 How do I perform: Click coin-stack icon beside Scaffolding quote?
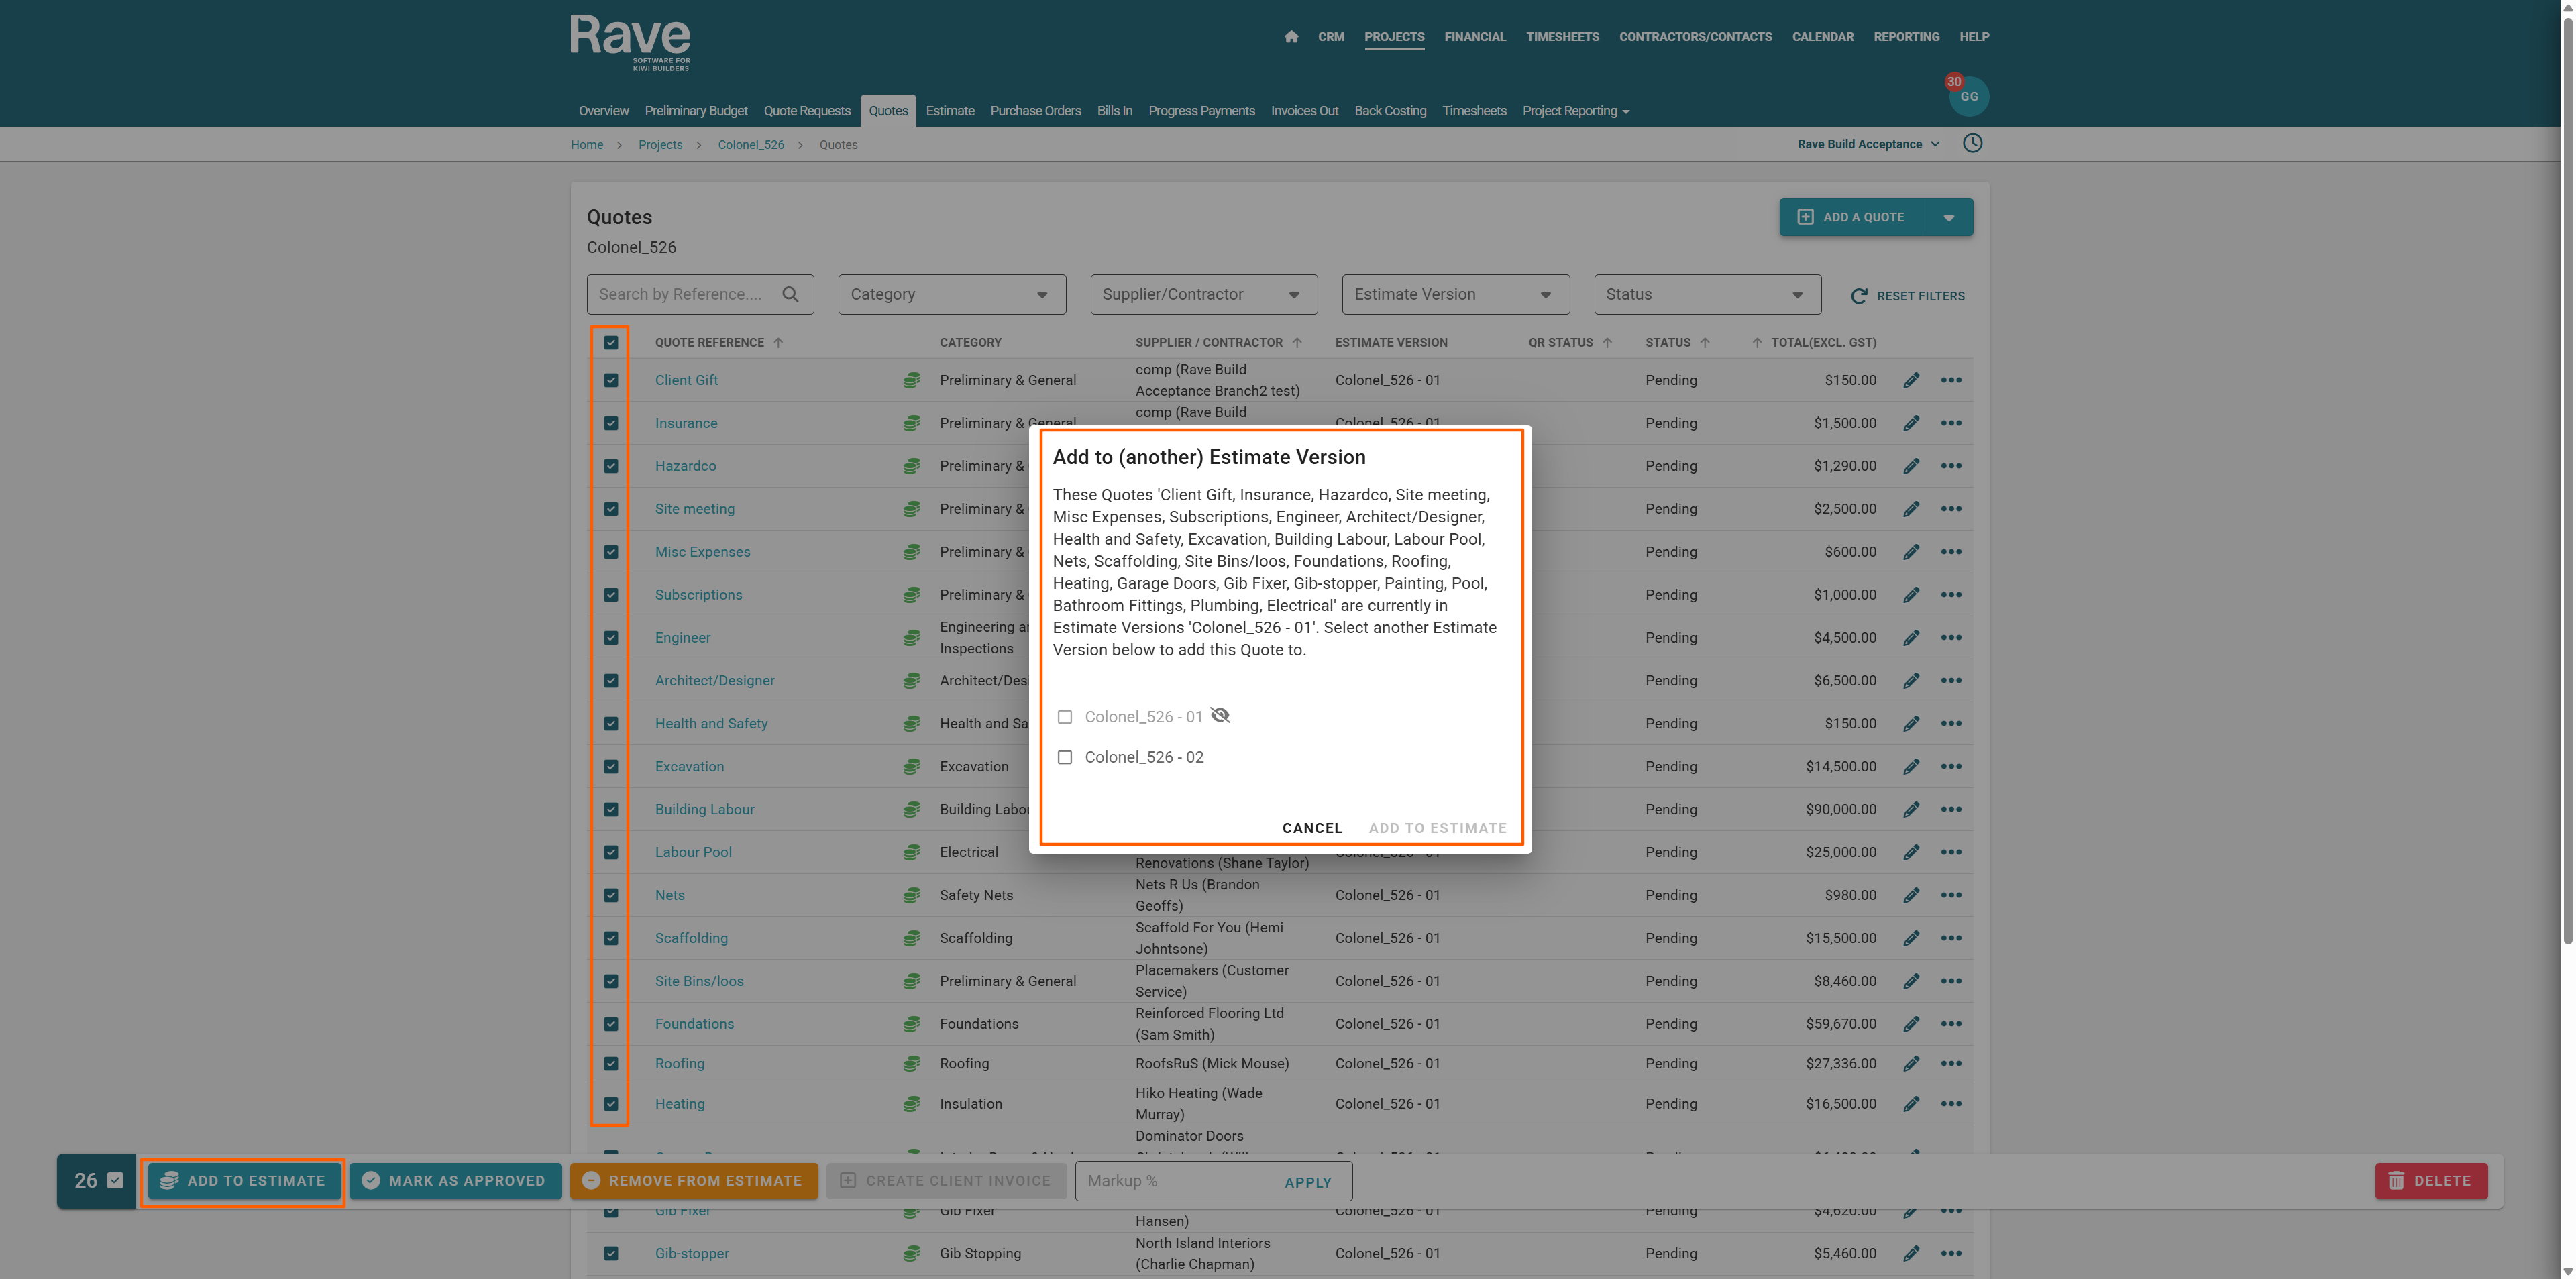tap(911, 938)
